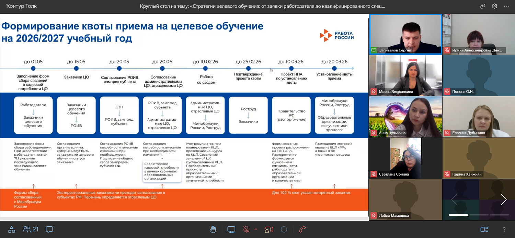Click Анна Чувыкина's video tile
Image resolution: width=515 pixels, height=238 pixels.
405,117
